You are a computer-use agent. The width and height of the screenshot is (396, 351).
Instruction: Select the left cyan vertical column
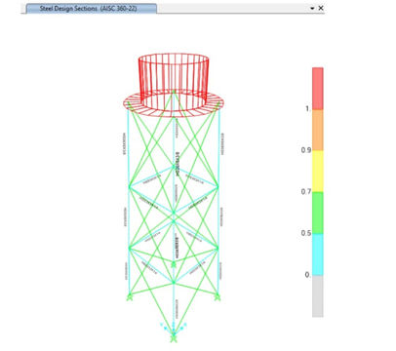point(128,202)
